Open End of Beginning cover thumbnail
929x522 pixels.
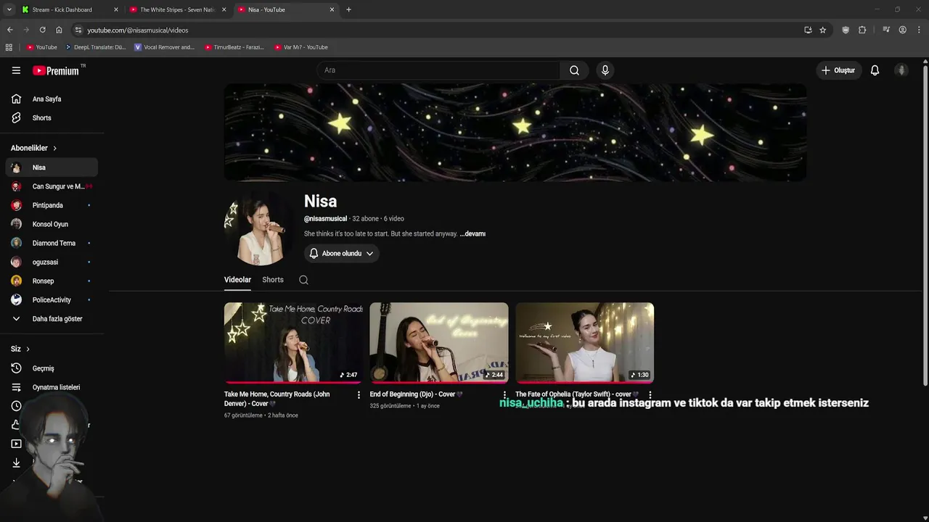point(439,342)
